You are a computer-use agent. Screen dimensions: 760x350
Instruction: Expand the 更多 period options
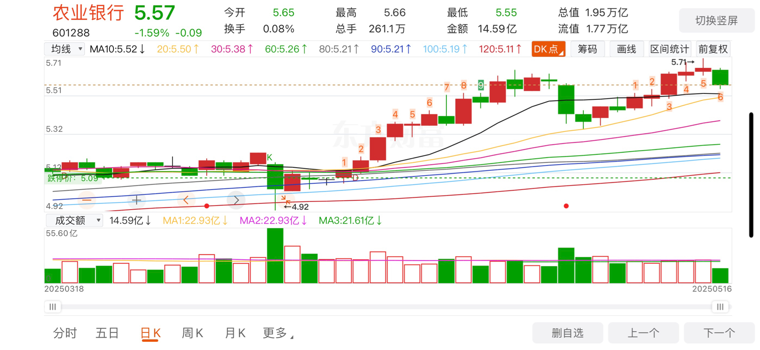coord(278,333)
